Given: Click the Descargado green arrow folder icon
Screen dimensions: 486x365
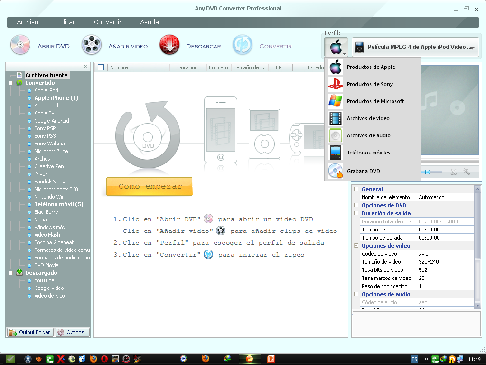Looking at the screenshot, I should coord(19,272).
